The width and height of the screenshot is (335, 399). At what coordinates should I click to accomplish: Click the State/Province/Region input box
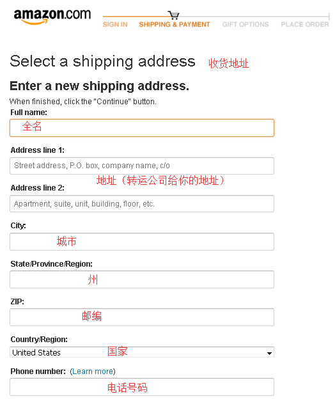point(142,279)
